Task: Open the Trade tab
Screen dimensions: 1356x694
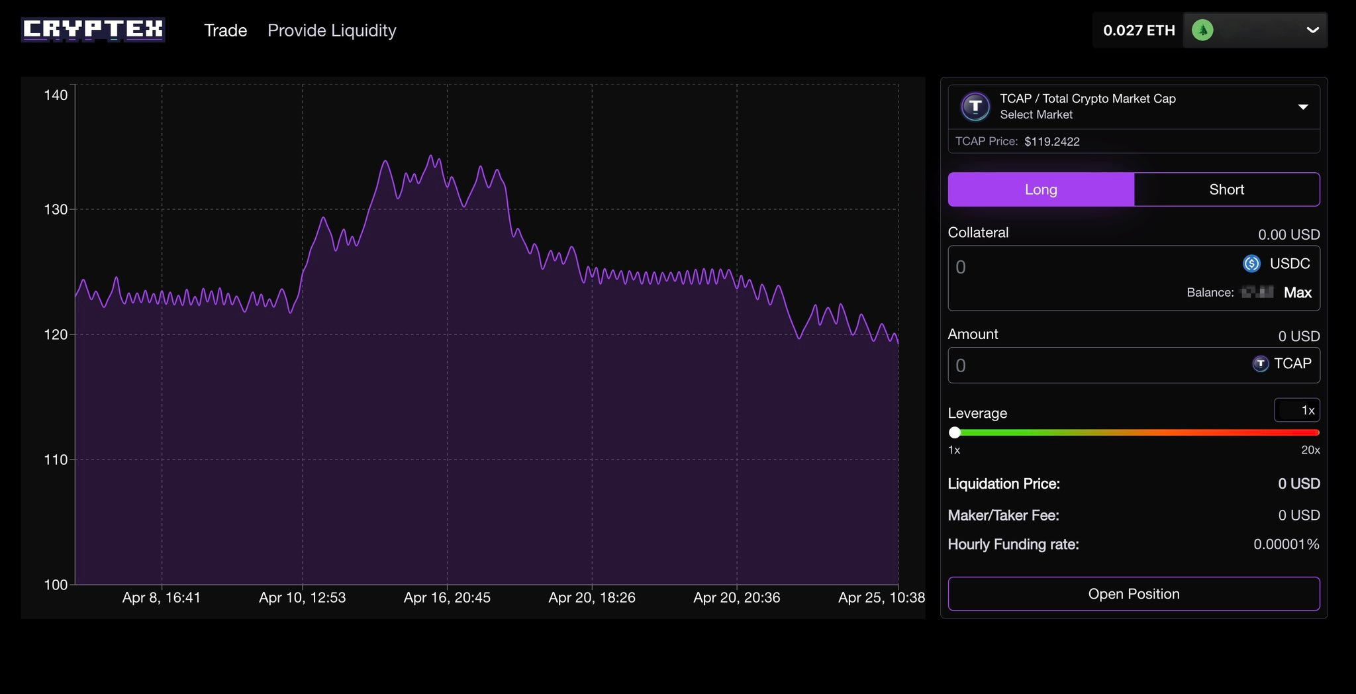Action: [x=225, y=30]
